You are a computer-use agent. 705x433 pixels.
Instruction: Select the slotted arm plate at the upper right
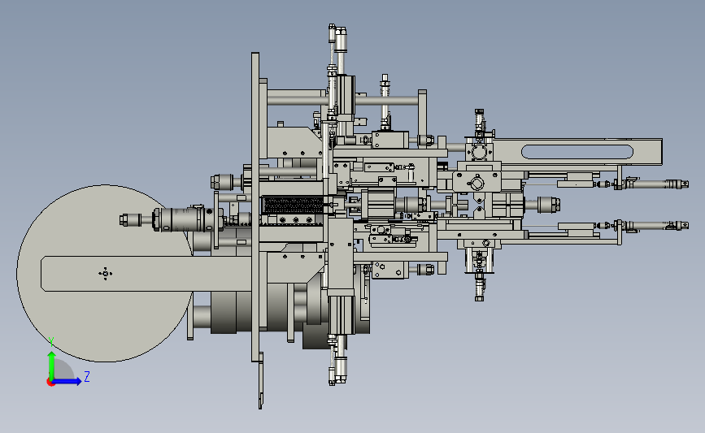[x=577, y=152]
